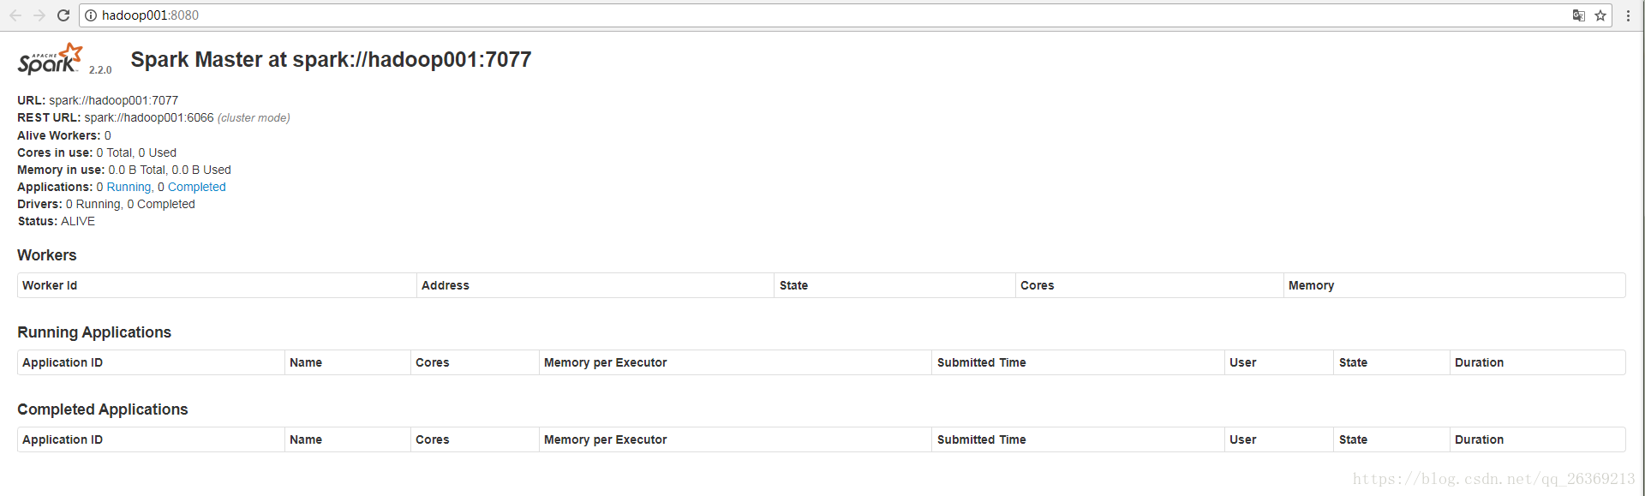Click the Spark Master page heading

pyautogui.click(x=331, y=59)
